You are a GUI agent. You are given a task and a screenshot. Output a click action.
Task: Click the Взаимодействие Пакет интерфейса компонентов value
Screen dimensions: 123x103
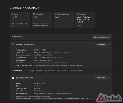54,94
